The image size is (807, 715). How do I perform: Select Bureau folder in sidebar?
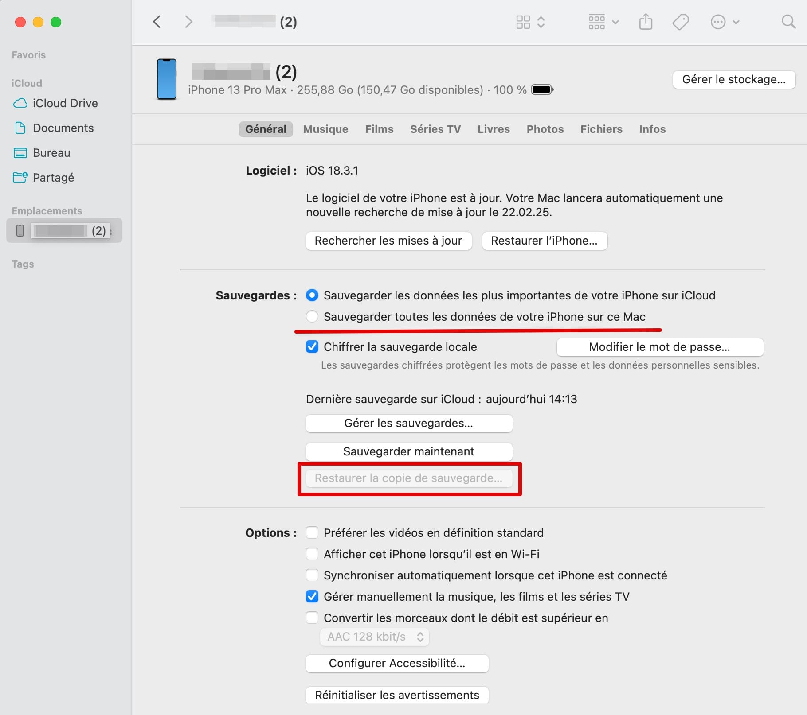click(x=51, y=153)
